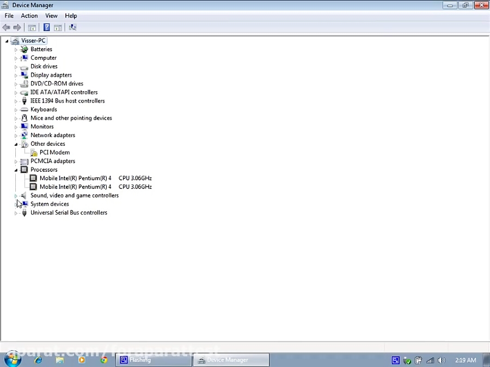Open the Action menu
Screen dimensions: 490x367
(x=29, y=15)
